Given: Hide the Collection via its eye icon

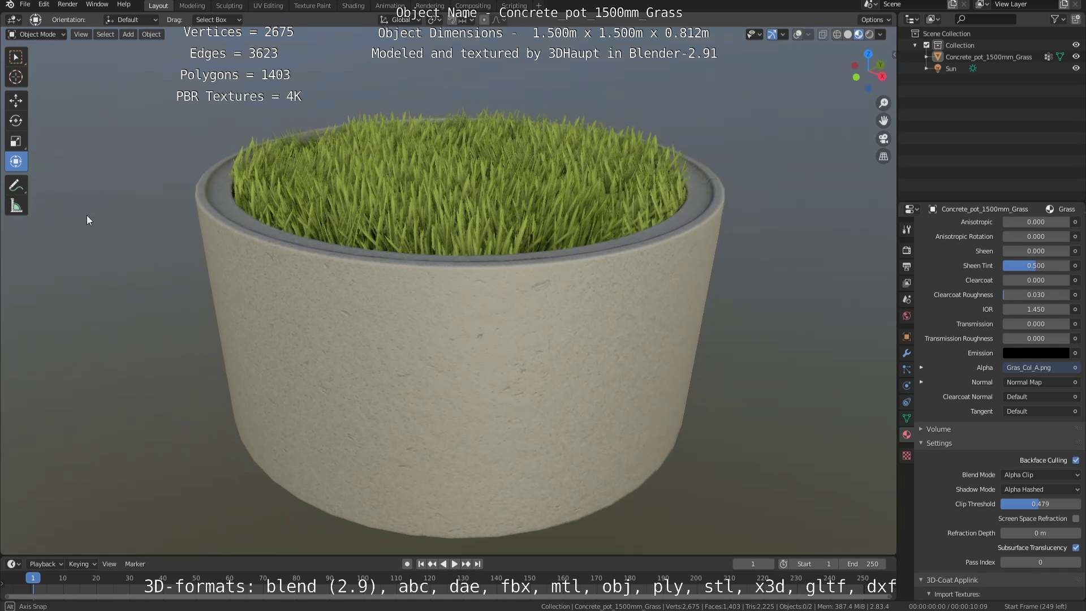Looking at the screenshot, I should [x=1076, y=45].
